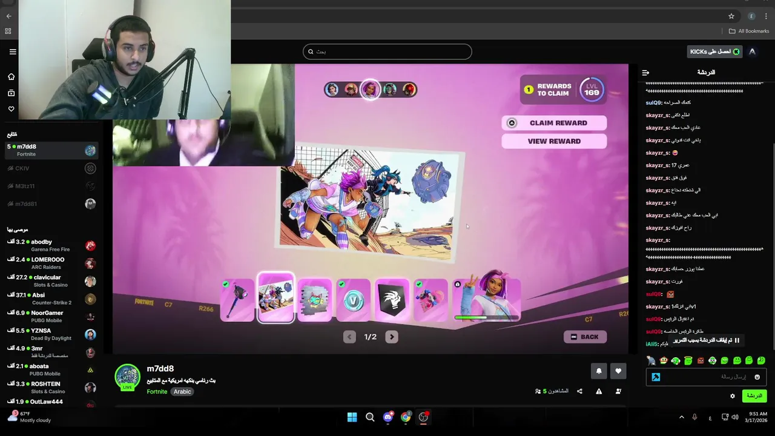The image size is (775, 436).
Task: Click the Arabic language tag
Action: coord(182,392)
